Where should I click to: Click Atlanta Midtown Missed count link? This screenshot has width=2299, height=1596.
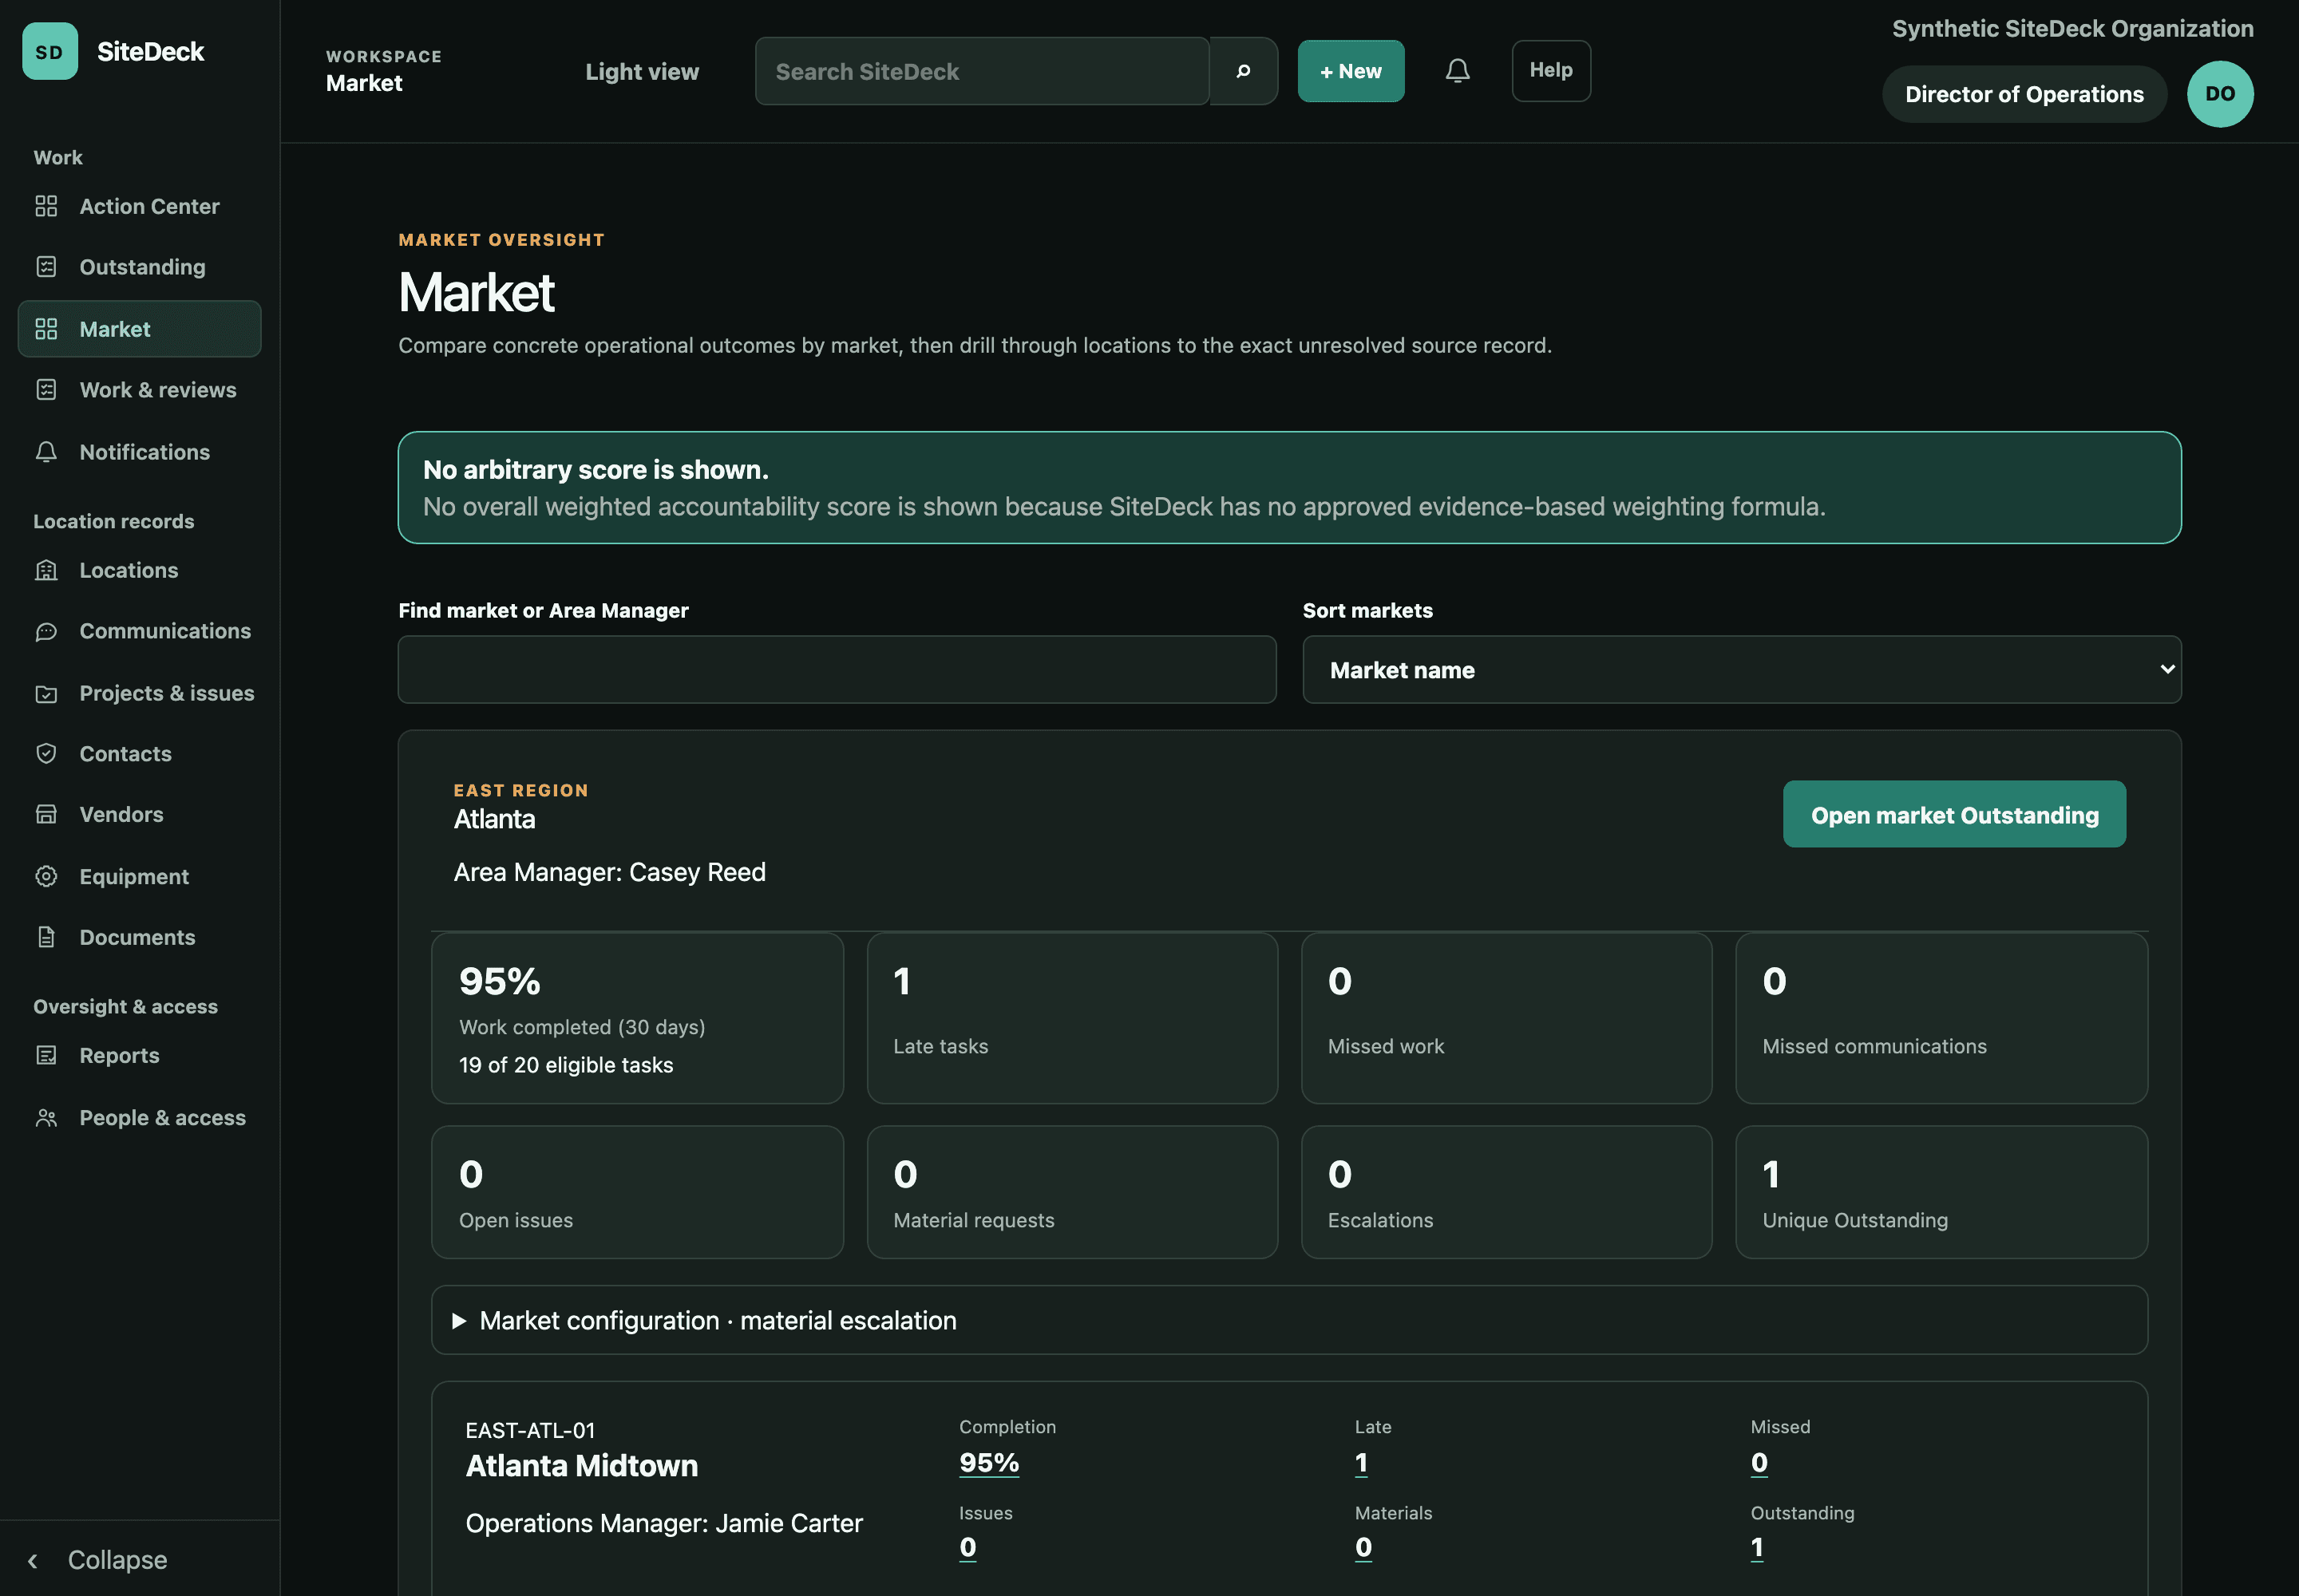tap(1759, 1462)
